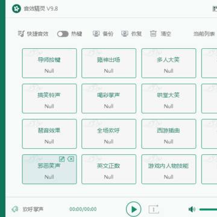217x217 pixels.
Task: Open the 当前列表 list selector
Action: (205, 34)
